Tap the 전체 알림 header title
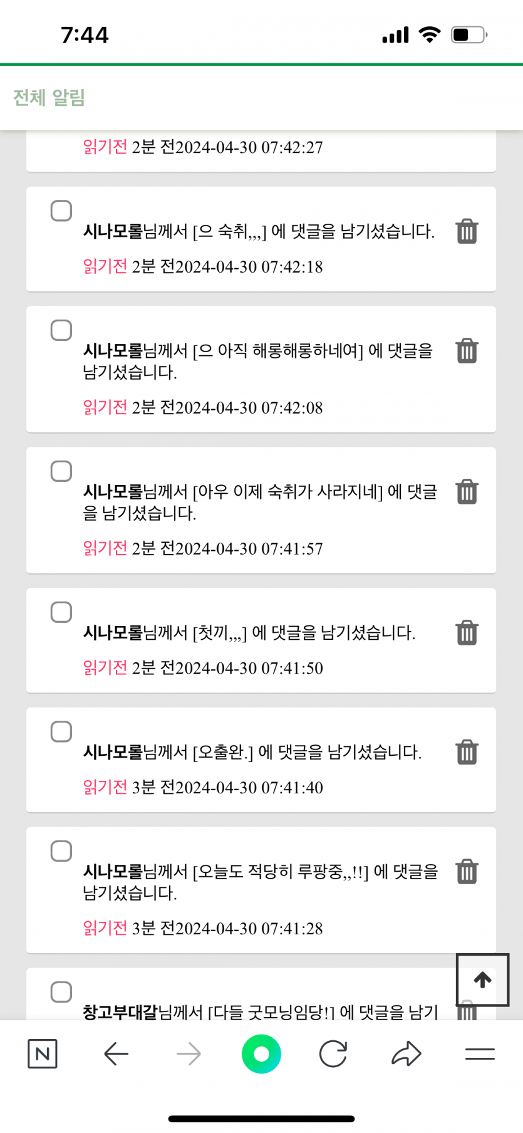Screen dimensions: 523x1133 tap(49, 98)
